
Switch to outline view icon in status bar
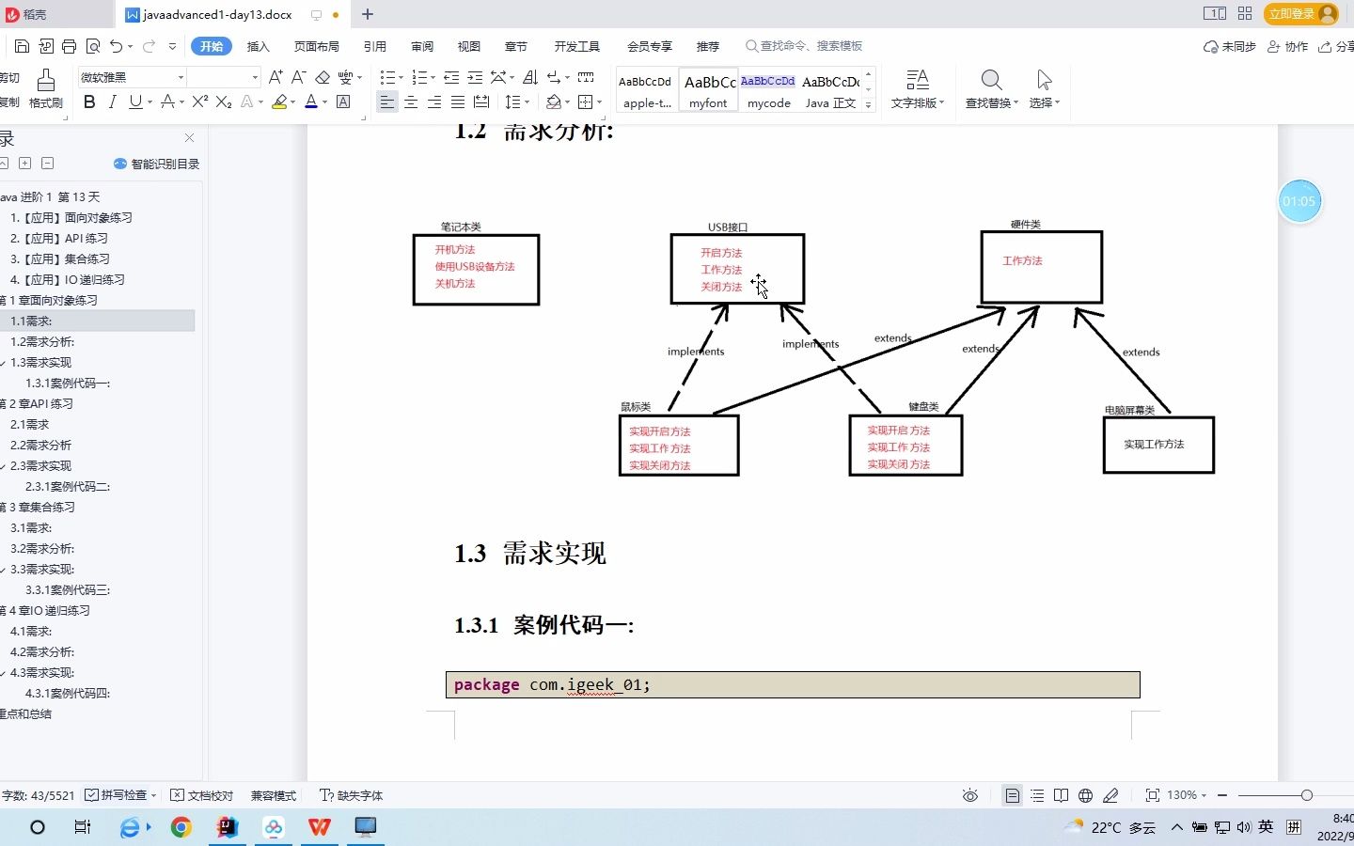click(x=1037, y=795)
